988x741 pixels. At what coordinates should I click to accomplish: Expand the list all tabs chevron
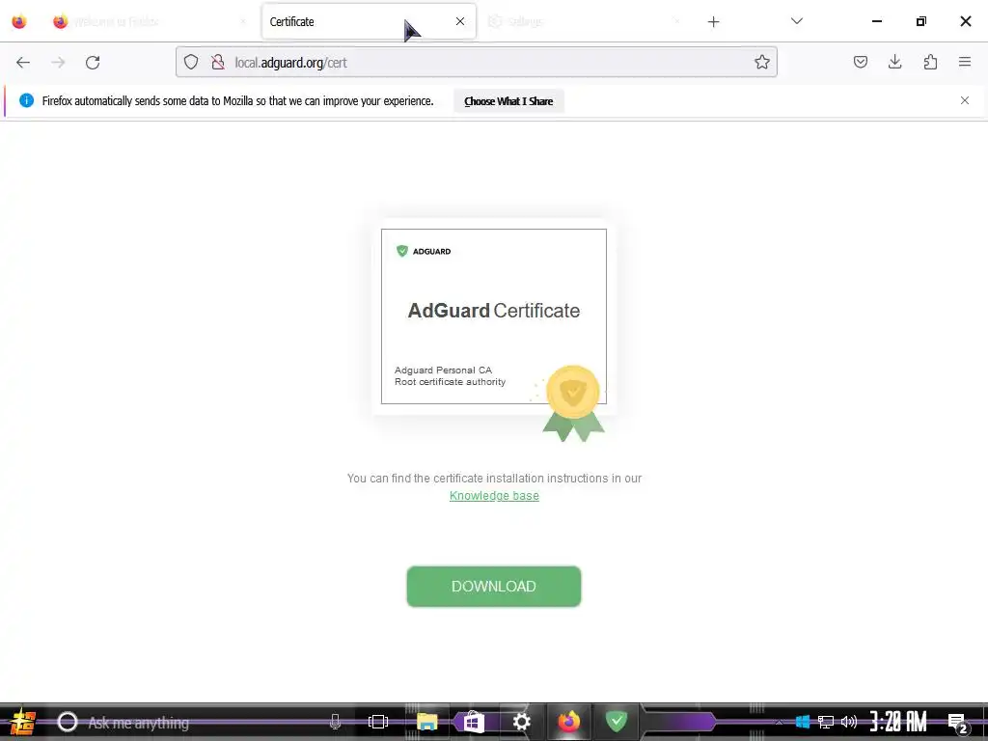(796, 21)
